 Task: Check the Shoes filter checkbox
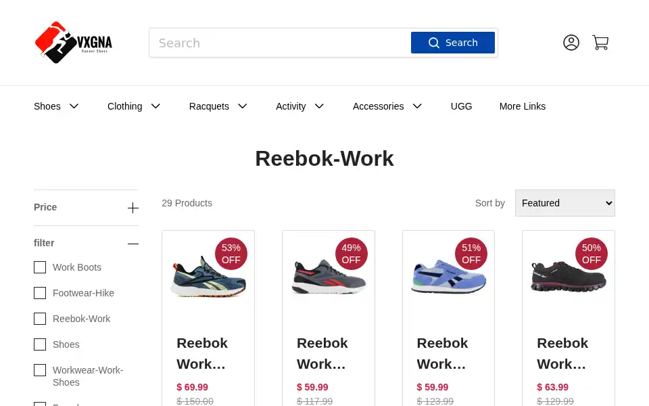tap(40, 344)
